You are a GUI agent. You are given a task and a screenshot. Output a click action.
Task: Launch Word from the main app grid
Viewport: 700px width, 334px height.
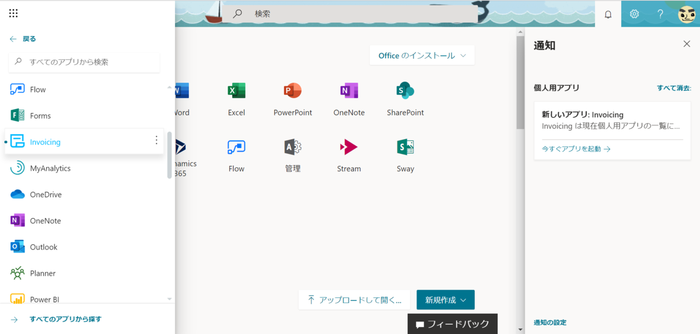pos(181,99)
